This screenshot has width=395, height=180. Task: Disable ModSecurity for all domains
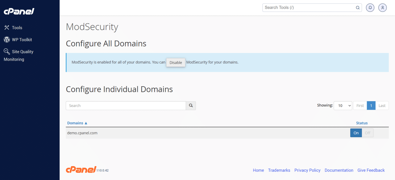[x=176, y=62]
